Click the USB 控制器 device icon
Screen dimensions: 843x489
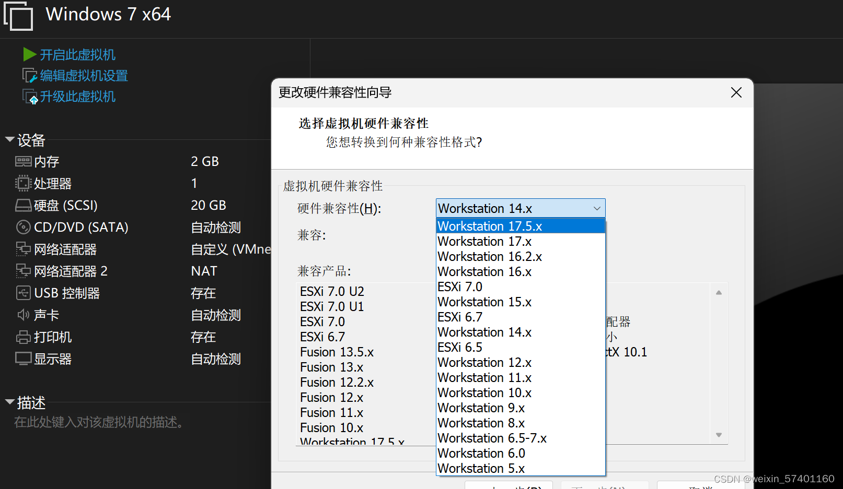pyautogui.click(x=23, y=293)
